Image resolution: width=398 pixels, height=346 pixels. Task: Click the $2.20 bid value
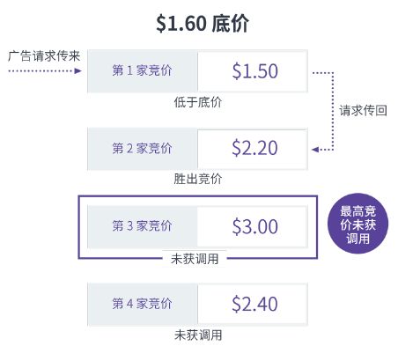(254, 148)
